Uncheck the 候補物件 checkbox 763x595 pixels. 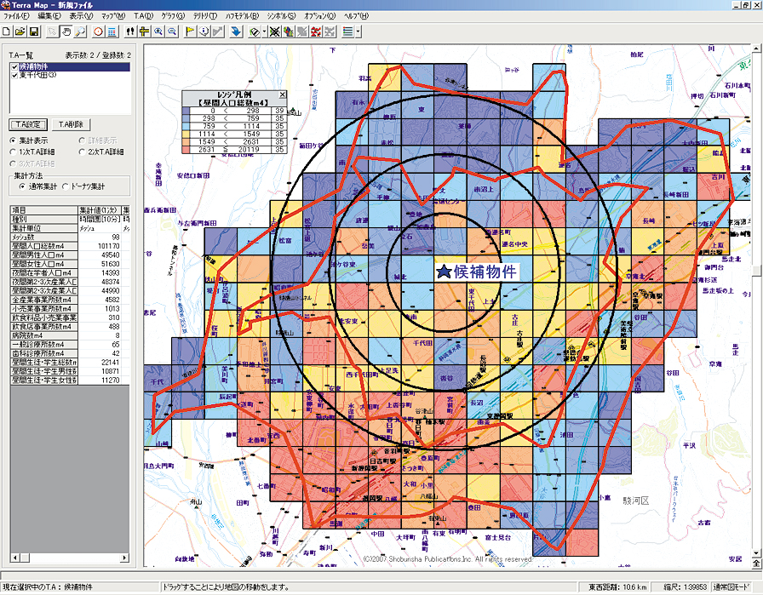point(14,66)
